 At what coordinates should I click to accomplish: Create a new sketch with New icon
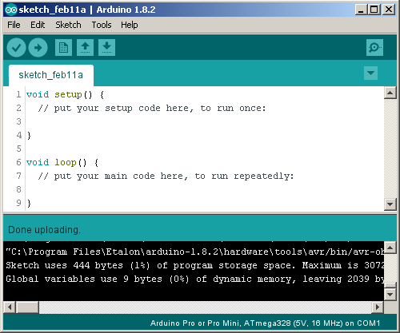(x=63, y=48)
